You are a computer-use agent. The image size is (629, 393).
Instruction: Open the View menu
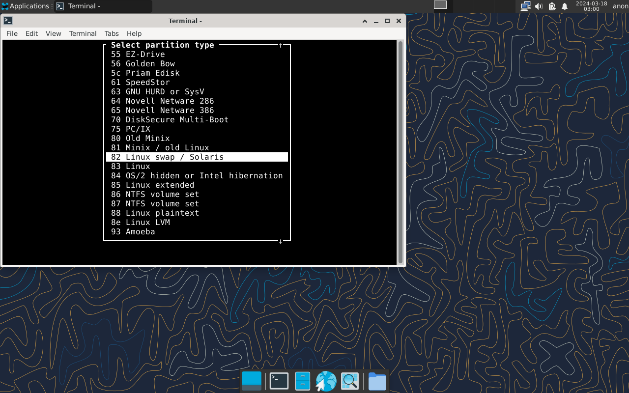53,33
